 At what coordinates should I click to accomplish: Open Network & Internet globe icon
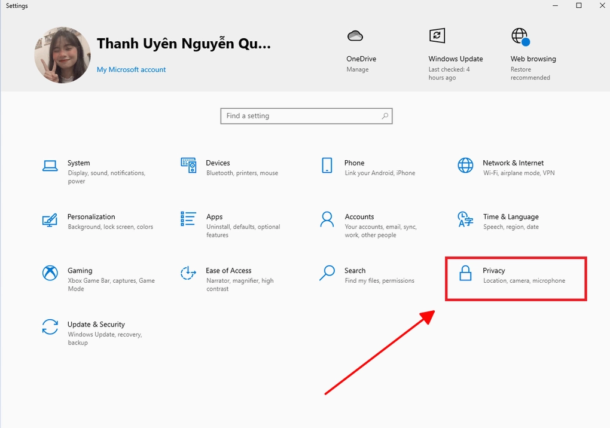pyautogui.click(x=465, y=166)
